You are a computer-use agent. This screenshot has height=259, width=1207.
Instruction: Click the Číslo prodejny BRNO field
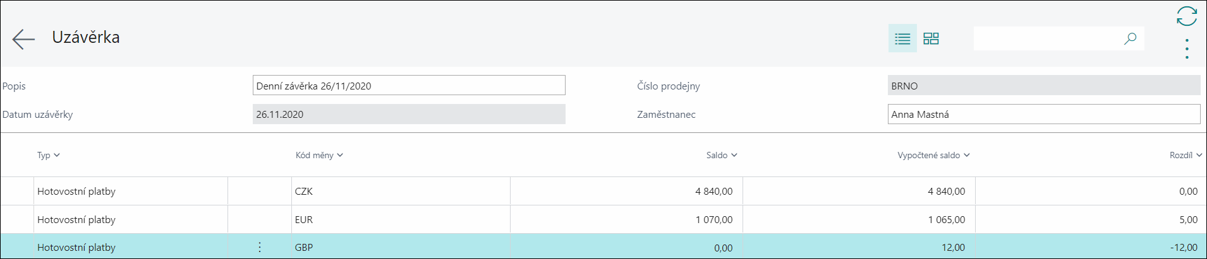(x=1043, y=86)
